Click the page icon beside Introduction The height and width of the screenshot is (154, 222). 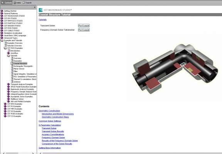pos(9,50)
